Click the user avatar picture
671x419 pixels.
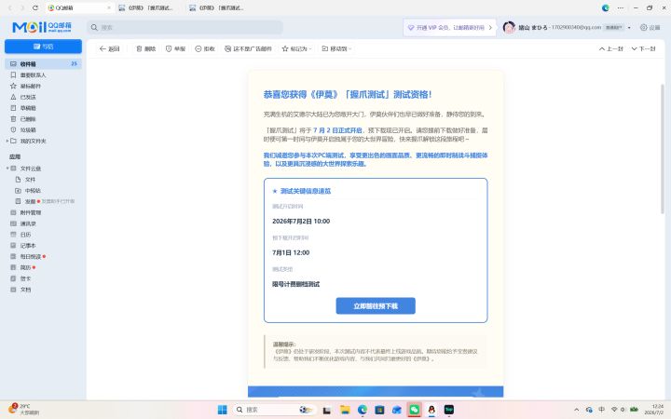point(509,27)
